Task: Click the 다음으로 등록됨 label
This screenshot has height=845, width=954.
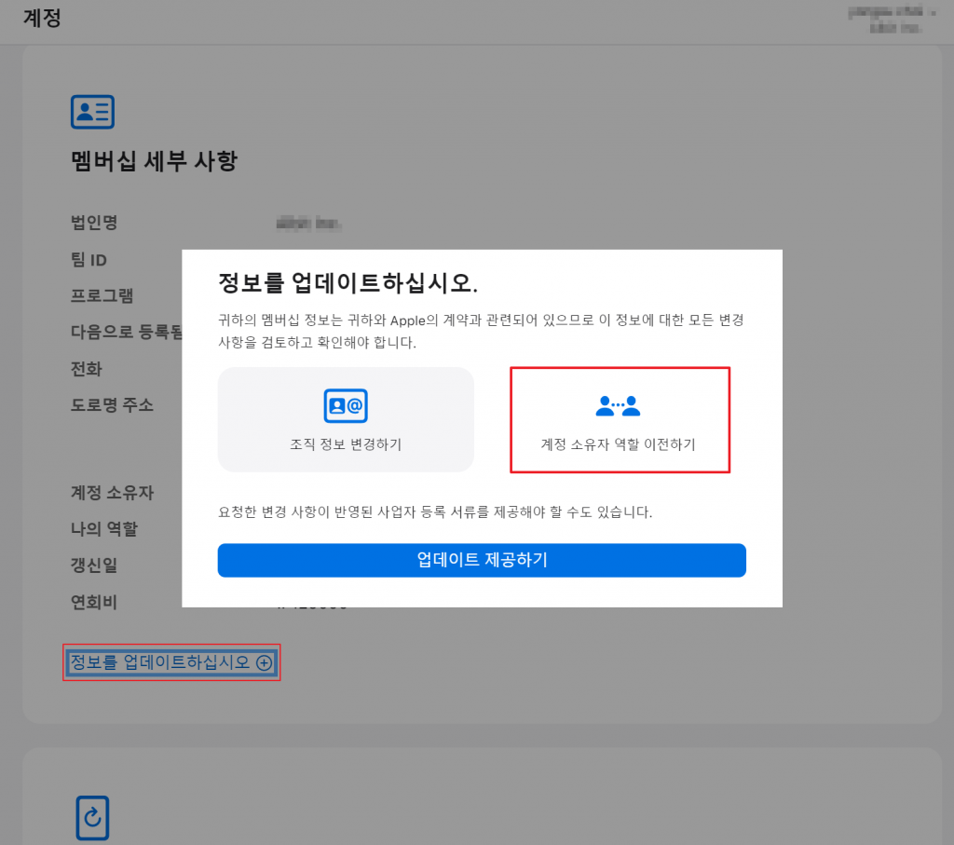Action: point(127,333)
